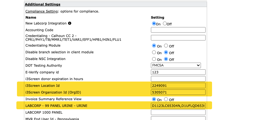Click the Compliance Setting underlined text

[x=42, y=11]
